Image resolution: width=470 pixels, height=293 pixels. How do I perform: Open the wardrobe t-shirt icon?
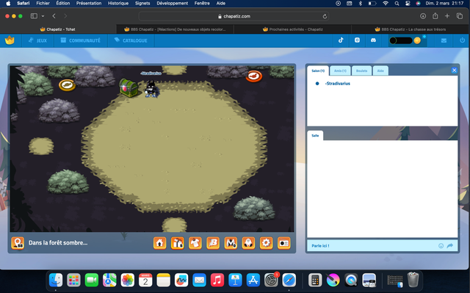coord(195,243)
